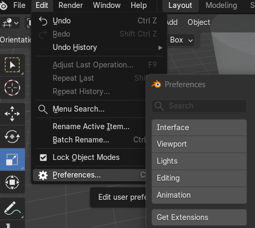
Task: Open the Get Extensions section
Action: (199, 217)
